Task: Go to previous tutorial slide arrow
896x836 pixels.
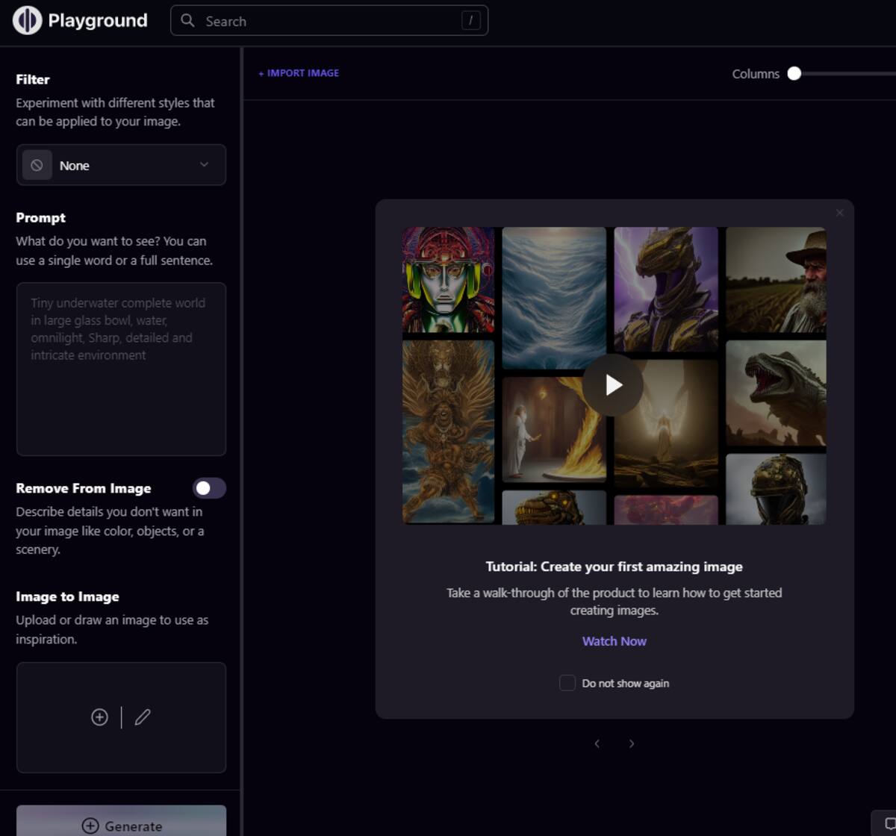Action: (x=597, y=743)
